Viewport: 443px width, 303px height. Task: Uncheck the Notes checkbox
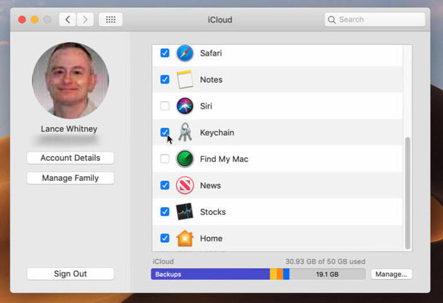click(165, 79)
